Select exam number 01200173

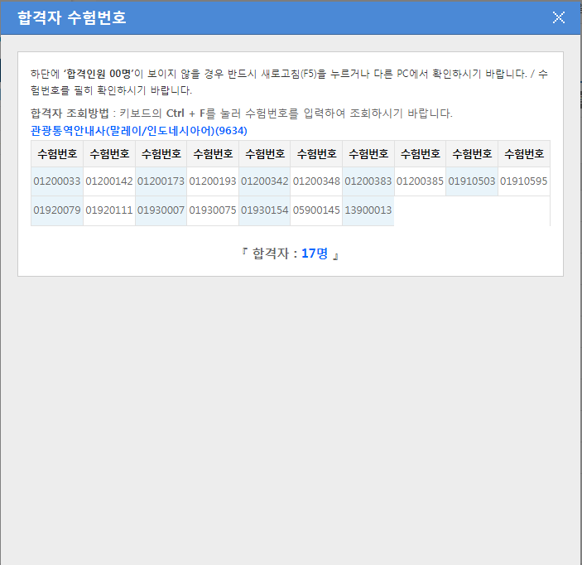[161, 181]
